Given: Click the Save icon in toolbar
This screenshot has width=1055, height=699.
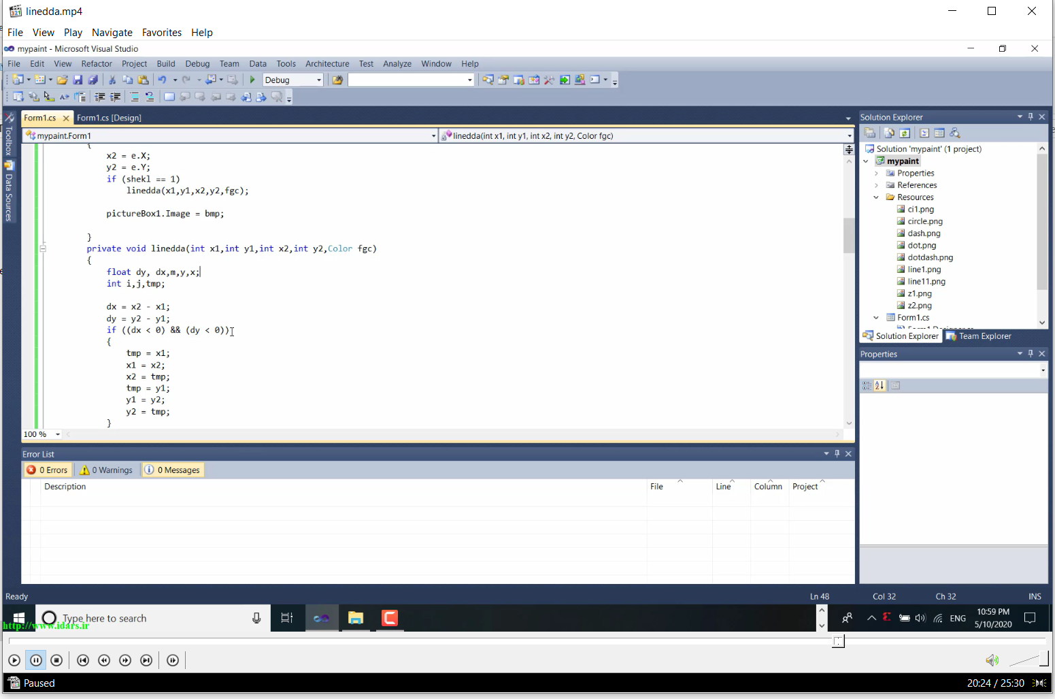Looking at the screenshot, I should [78, 80].
